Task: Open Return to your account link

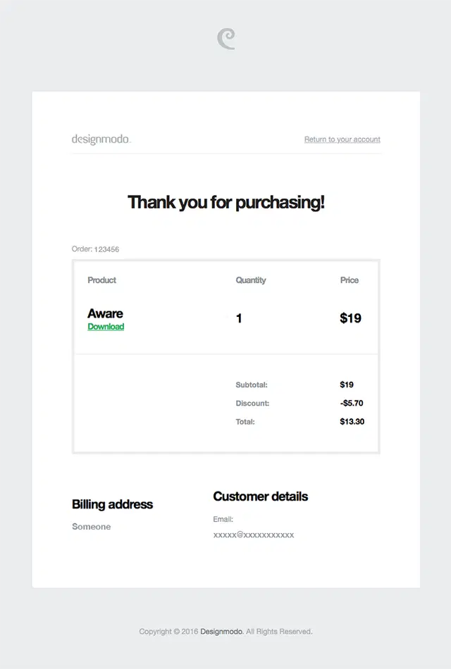Action: tap(342, 139)
